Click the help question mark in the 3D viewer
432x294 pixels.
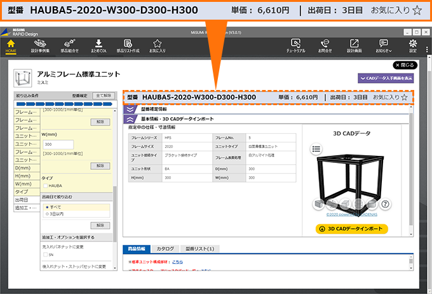click(385, 204)
